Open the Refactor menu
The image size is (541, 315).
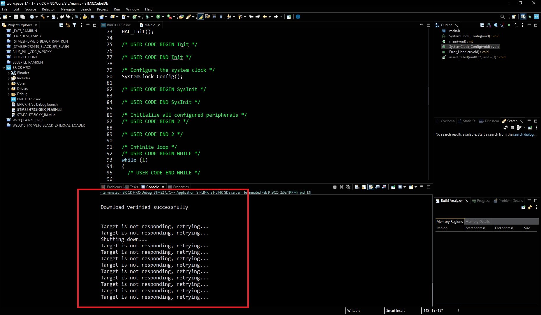(x=48, y=9)
